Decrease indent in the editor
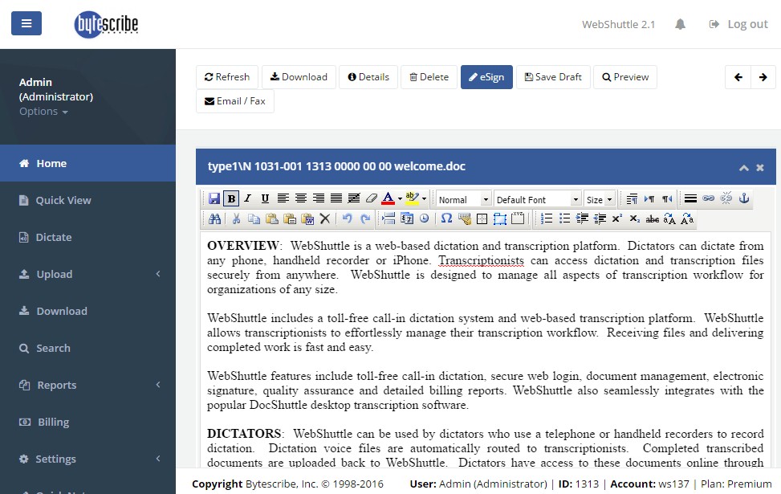The image size is (781, 494). (600, 218)
